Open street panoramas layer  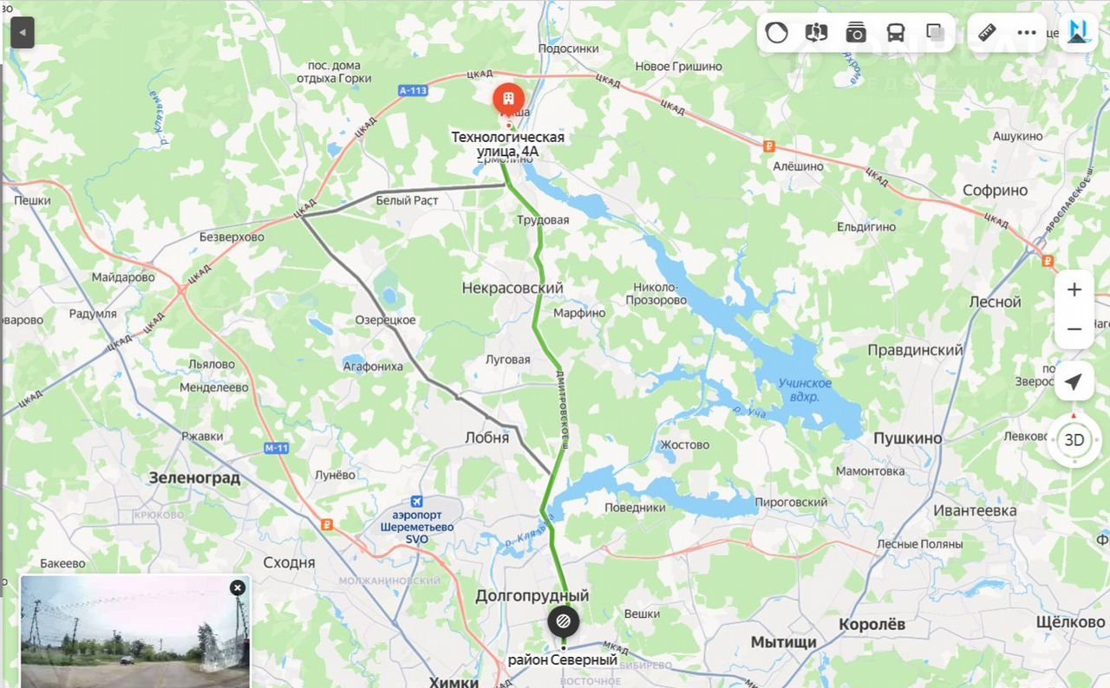(x=816, y=33)
